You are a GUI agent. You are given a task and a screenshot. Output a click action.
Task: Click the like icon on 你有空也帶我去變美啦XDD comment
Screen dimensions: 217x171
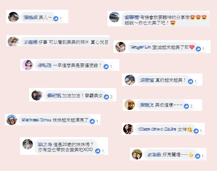98,151
